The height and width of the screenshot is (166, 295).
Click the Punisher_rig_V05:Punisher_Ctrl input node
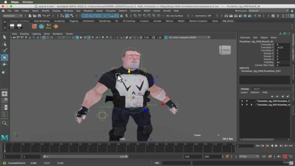(x=261, y=71)
